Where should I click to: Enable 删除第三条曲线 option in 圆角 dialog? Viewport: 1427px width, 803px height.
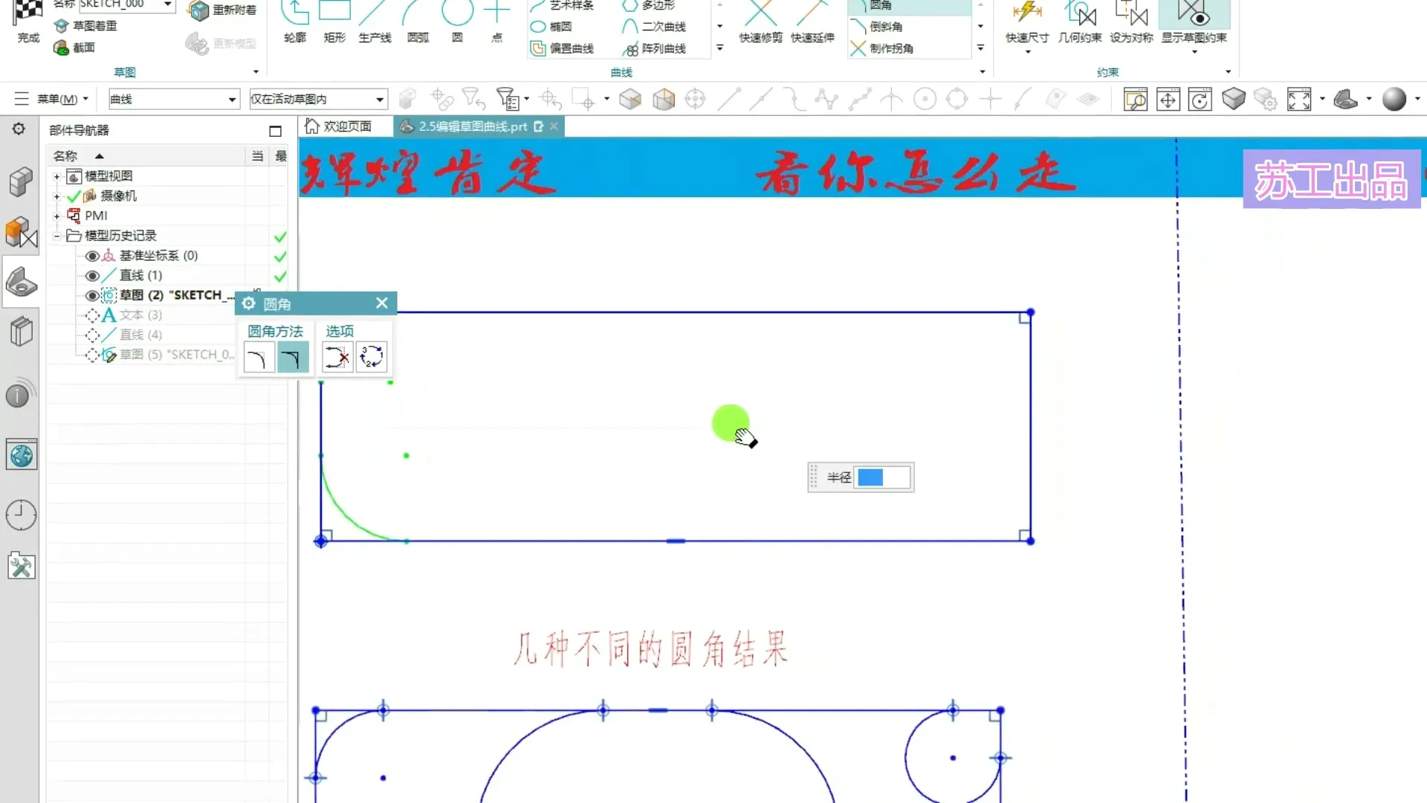[x=337, y=357]
